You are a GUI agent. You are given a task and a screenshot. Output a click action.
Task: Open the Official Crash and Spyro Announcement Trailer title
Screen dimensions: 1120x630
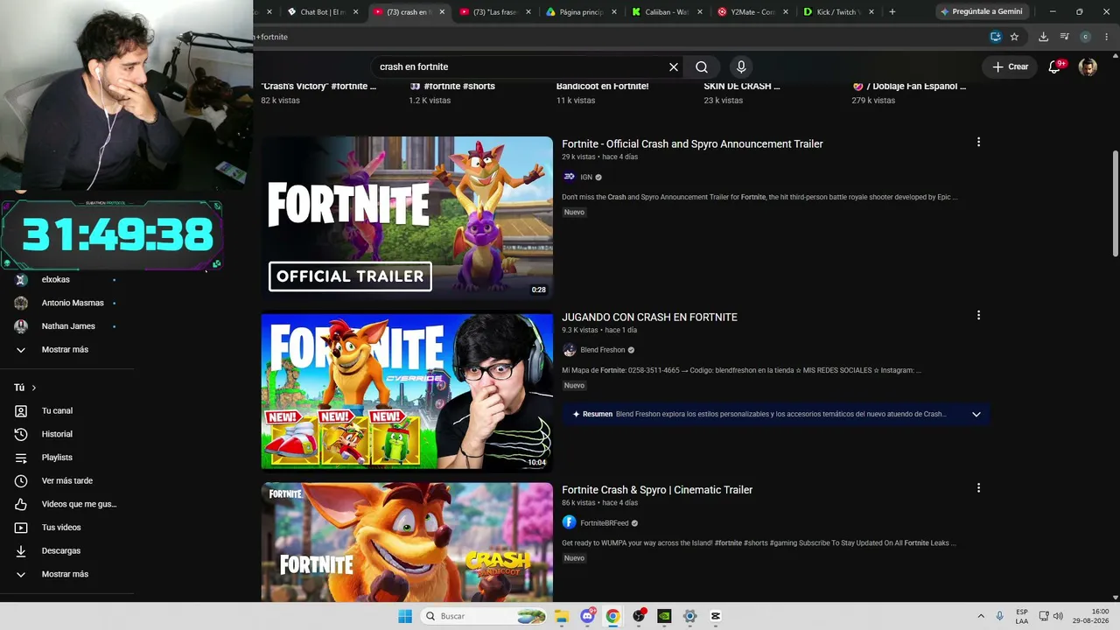(x=692, y=143)
